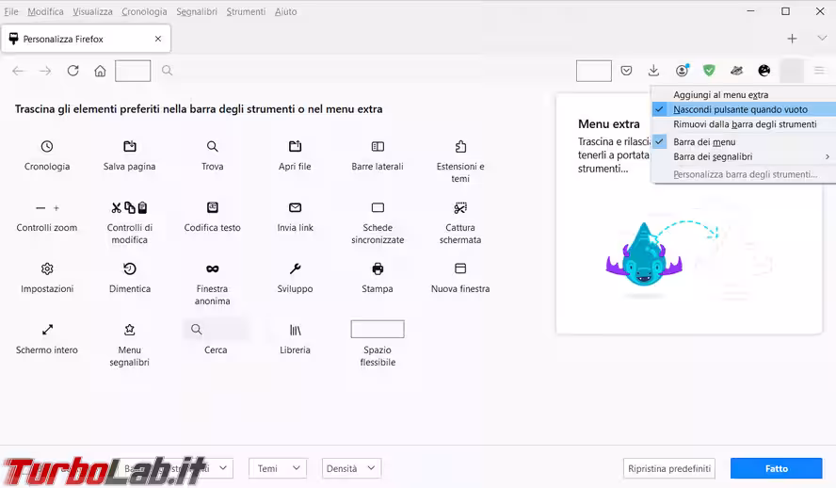Viewport: 836px width, 488px height.
Task: Open the Aiuto menu
Action: (286, 11)
